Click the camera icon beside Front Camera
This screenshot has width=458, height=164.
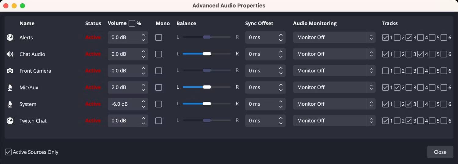tap(10, 71)
